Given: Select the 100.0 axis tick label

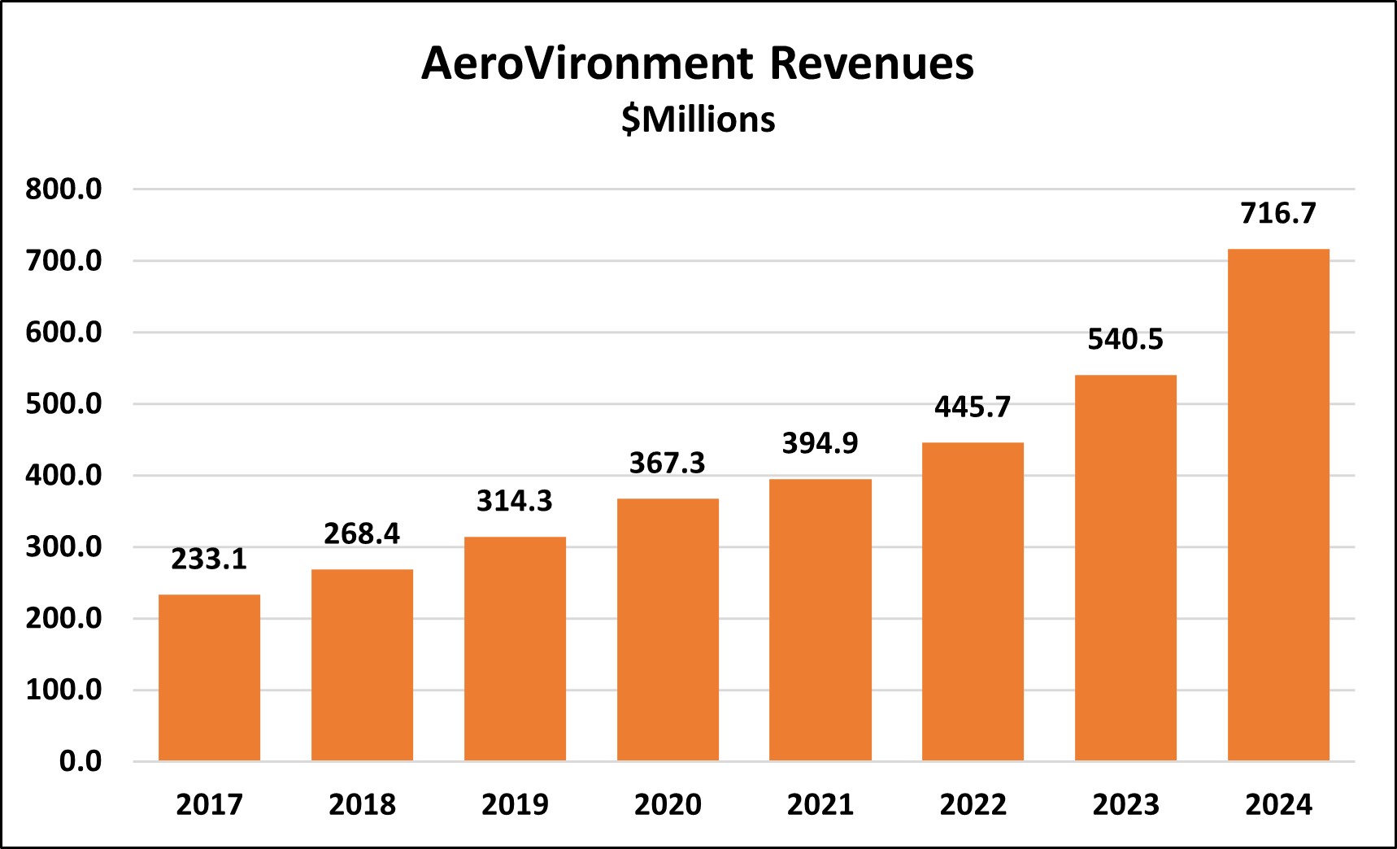Looking at the screenshot, I should pos(63,690).
